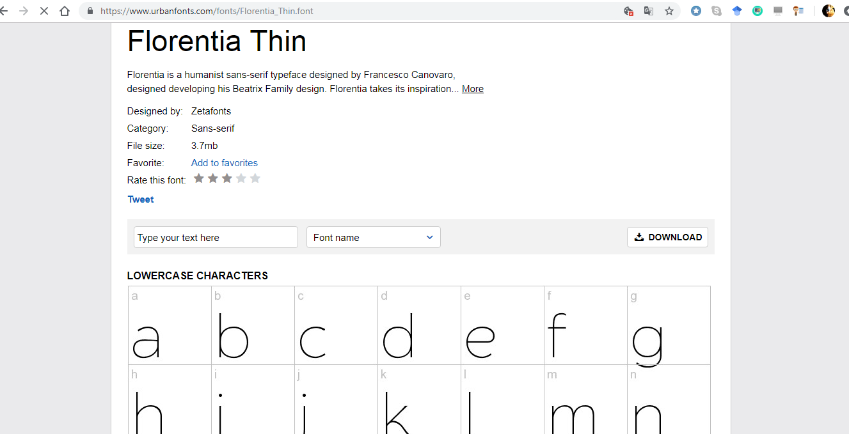Image resolution: width=849 pixels, height=434 pixels.
Task: Click the home button in browser toolbar
Action: click(x=64, y=11)
